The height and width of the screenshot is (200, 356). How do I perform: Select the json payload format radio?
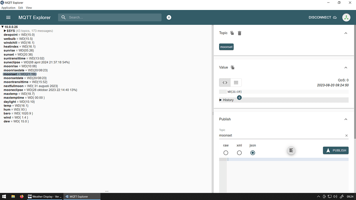coord(253,153)
